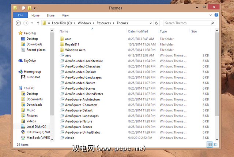This screenshot has height=157, width=234.
Task: Select Local Disk (C:) breadcrumb
Action: pyautogui.click(x=62, y=23)
